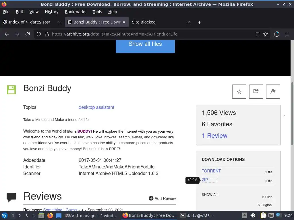294x220 pixels.
Task: Open the tracking protection shield
Action: pyautogui.click(x=39, y=34)
